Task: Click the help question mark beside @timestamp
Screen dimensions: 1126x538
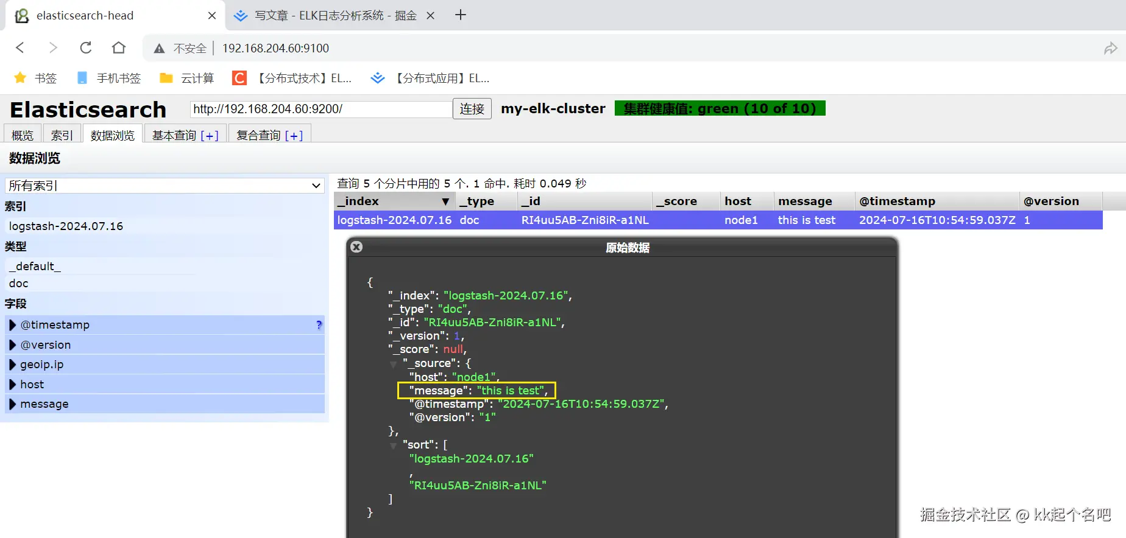Action: pos(319,325)
